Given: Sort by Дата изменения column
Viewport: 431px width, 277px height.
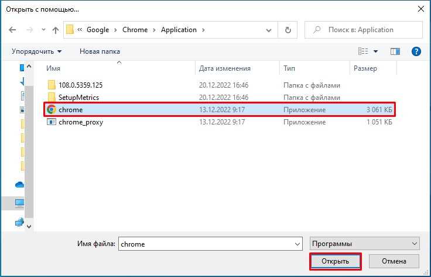Looking at the screenshot, I should point(224,68).
